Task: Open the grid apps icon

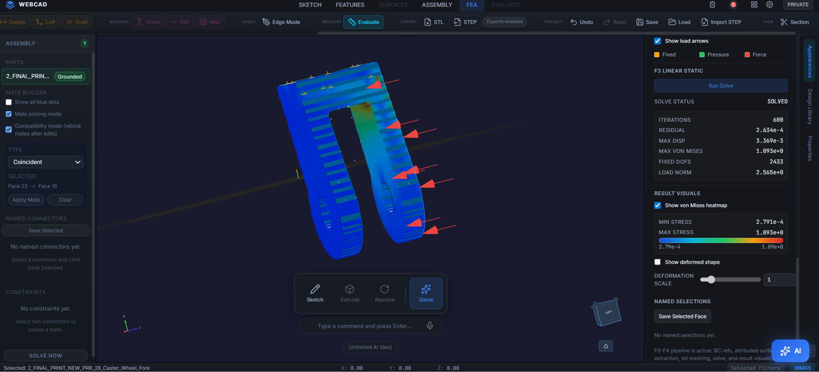Action: [754, 5]
